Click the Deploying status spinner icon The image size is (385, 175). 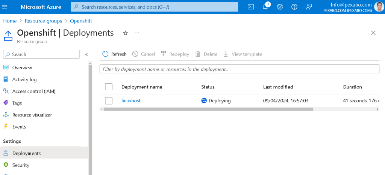pyautogui.click(x=204, y=100)
